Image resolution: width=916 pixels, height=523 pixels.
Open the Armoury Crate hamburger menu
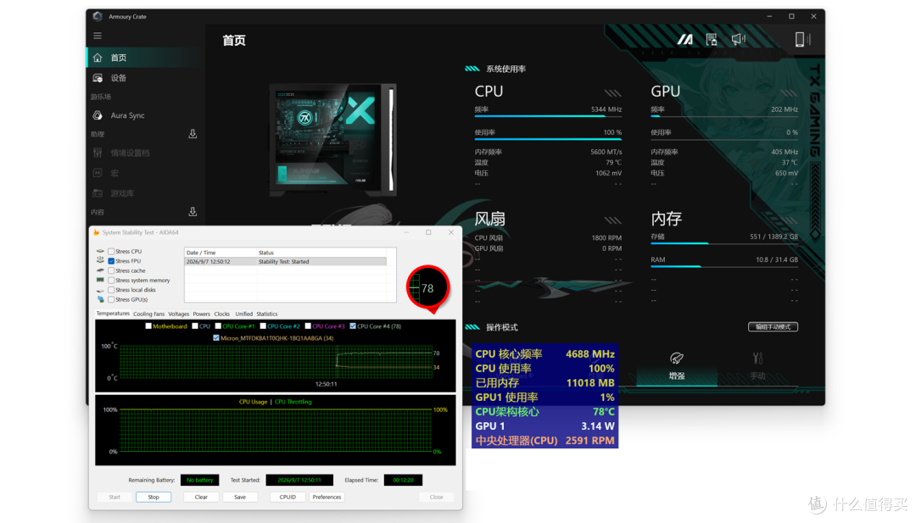[x=98, y=36]
